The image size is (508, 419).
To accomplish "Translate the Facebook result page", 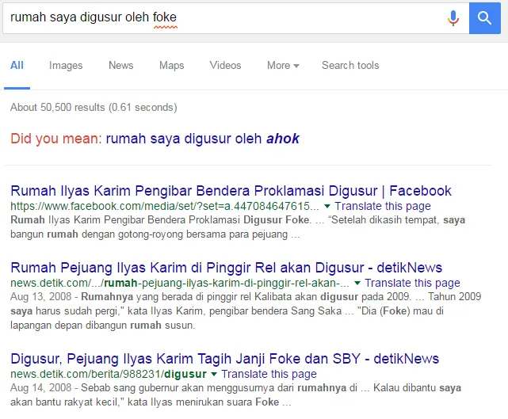I will [x=383, y=206].
